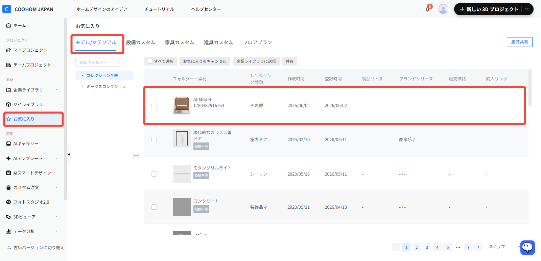Switch to the 家具カスタム tab
Viewport: 541px width, 261px height.
pyautogui.click(x=180, y=43)
